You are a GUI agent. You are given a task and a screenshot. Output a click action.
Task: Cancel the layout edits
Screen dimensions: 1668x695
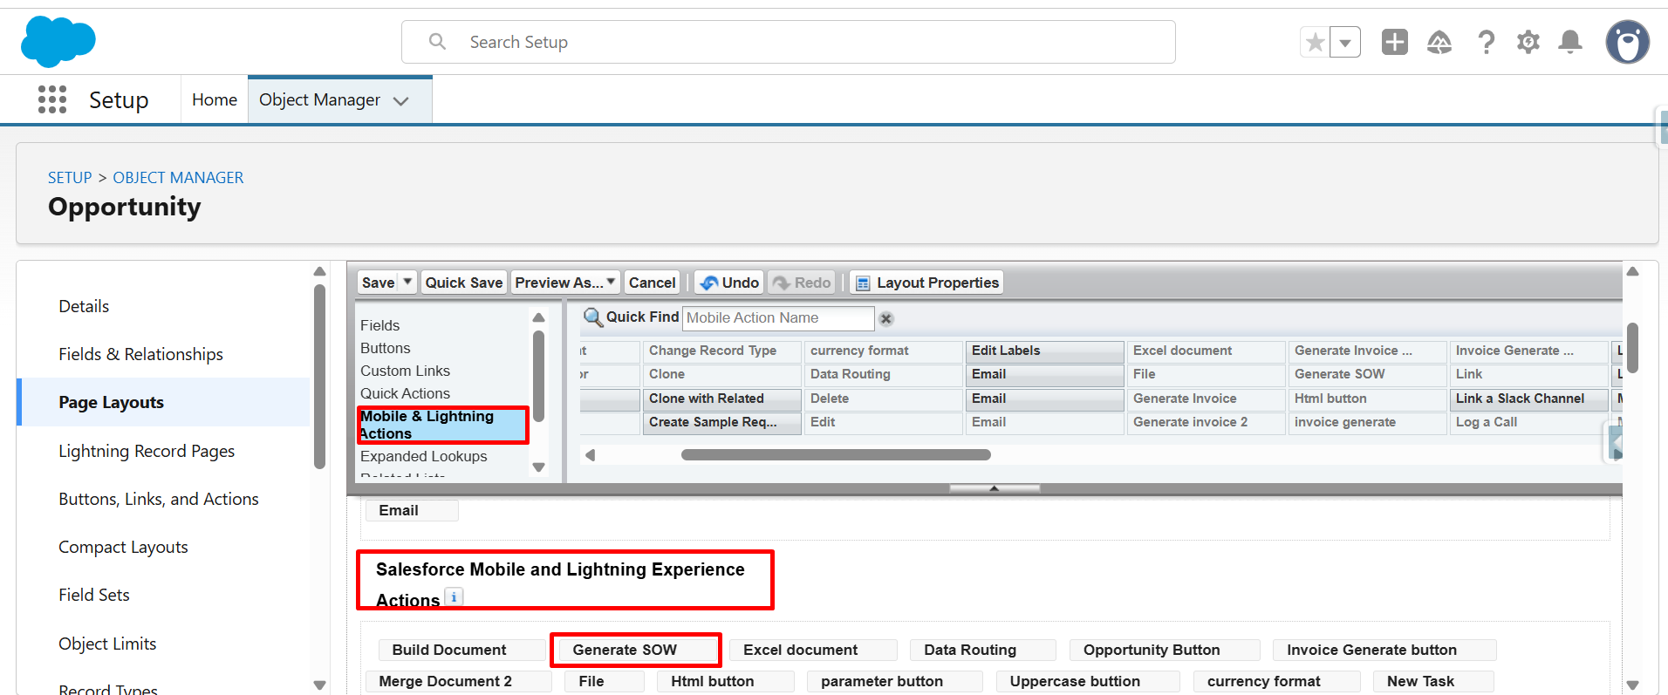[652, 283]
